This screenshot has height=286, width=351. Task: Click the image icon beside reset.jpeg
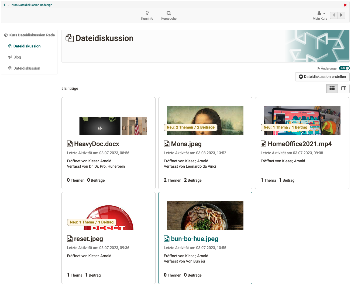tap(70, 239)
